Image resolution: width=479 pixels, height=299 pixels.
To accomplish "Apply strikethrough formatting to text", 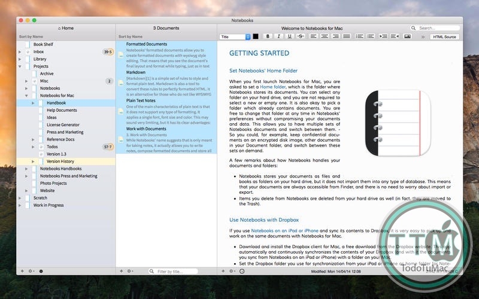I will [301, 36].
